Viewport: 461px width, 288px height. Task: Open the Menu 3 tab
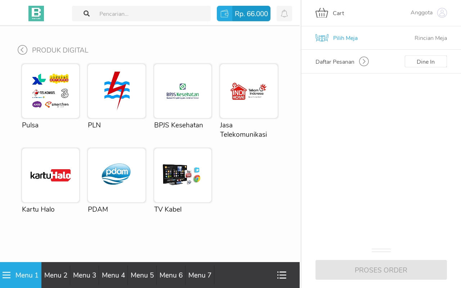85,275
